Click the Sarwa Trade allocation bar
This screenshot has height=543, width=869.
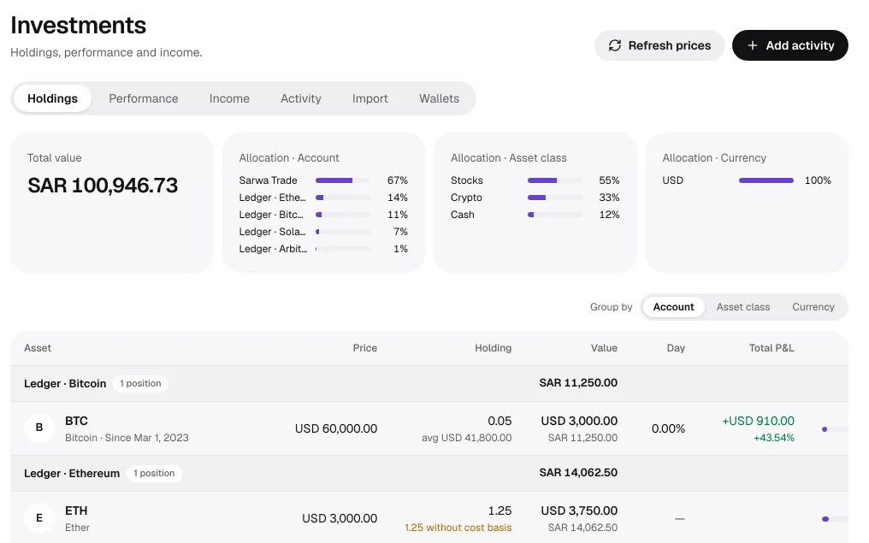point(342,180)
